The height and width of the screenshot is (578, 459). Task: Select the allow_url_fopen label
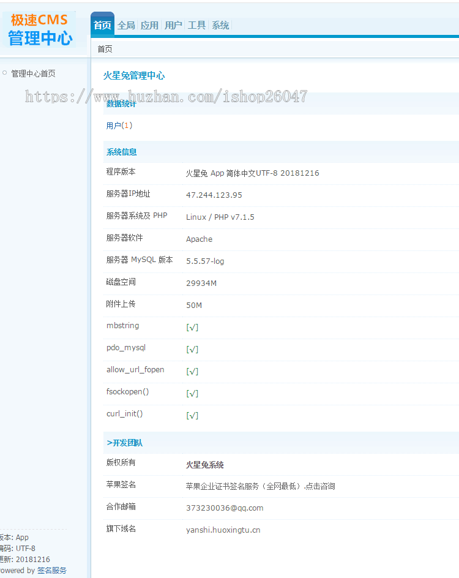coord(135,370)
